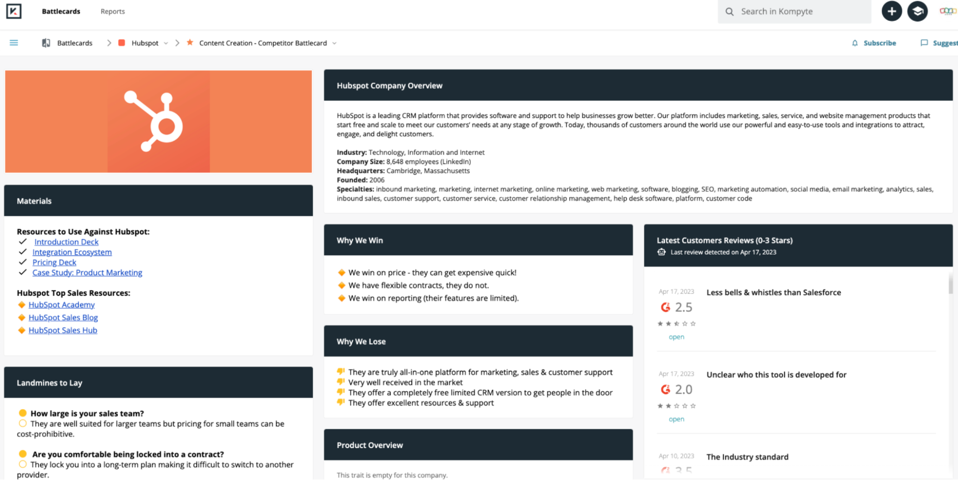This screenshot has width=958, height=480.
Task: Switch to the Reports tab
Action: coord(113,11)
